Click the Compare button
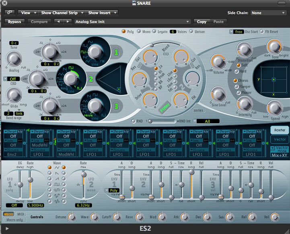The image size is (290, 234). [x=39, y=22]
